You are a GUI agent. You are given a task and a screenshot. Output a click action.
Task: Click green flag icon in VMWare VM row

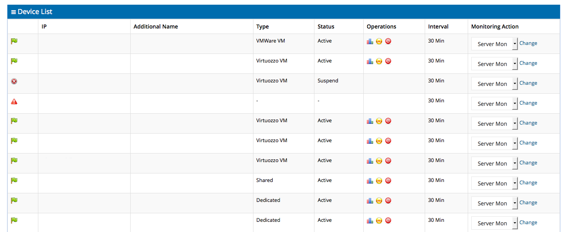(14, 41)
